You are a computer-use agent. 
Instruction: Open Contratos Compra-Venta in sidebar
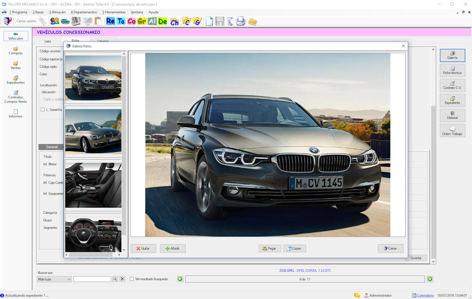coord(16,97)
